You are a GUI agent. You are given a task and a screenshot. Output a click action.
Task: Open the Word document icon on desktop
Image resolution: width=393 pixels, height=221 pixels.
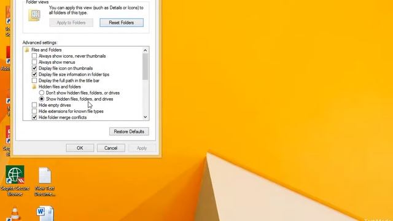(x=45, y=214)
